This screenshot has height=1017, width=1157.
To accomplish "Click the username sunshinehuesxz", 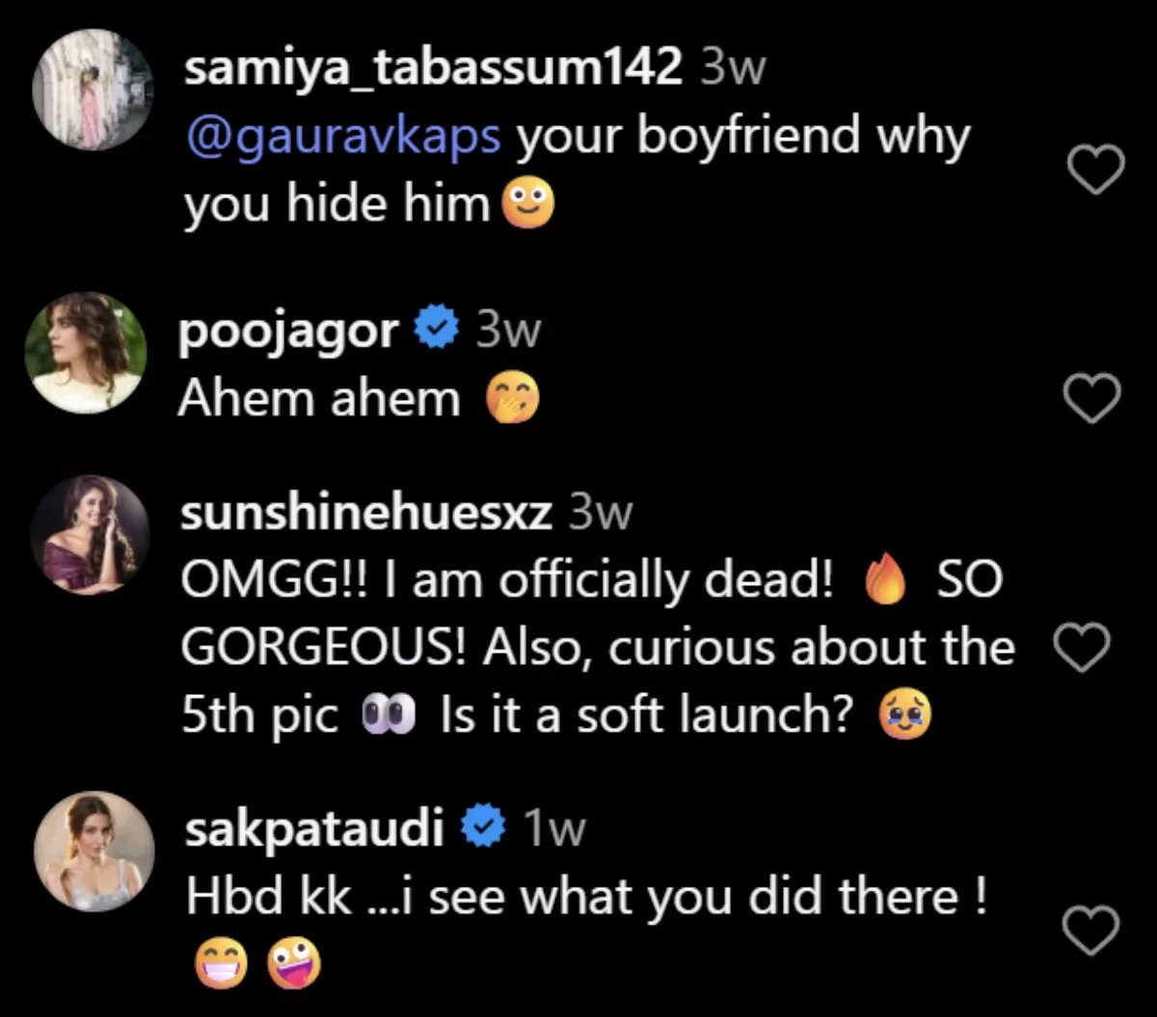I will (x=368, y=513).
